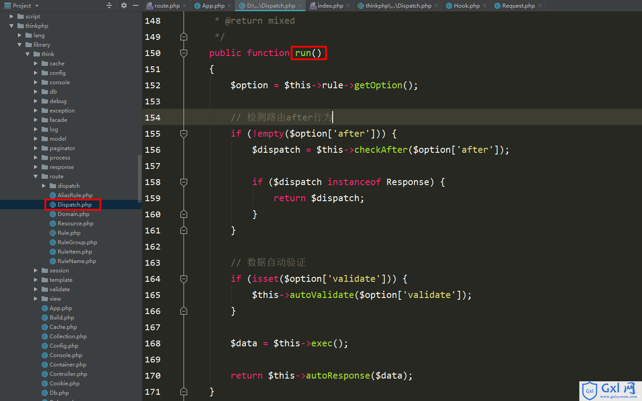The width and height of the screenshot is (642, 401).
Task: Click the Cookie.php class icon
Action: (x=45, y=383)
